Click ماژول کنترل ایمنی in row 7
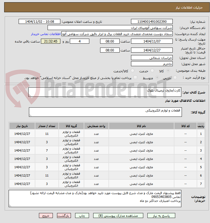Image resolution: width=210 pixels, height=223 pixels. pos(141,184)
